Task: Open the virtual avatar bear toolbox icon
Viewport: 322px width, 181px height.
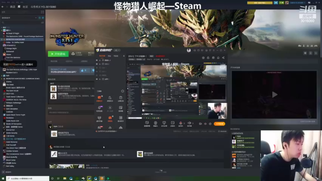Action: 99,119
